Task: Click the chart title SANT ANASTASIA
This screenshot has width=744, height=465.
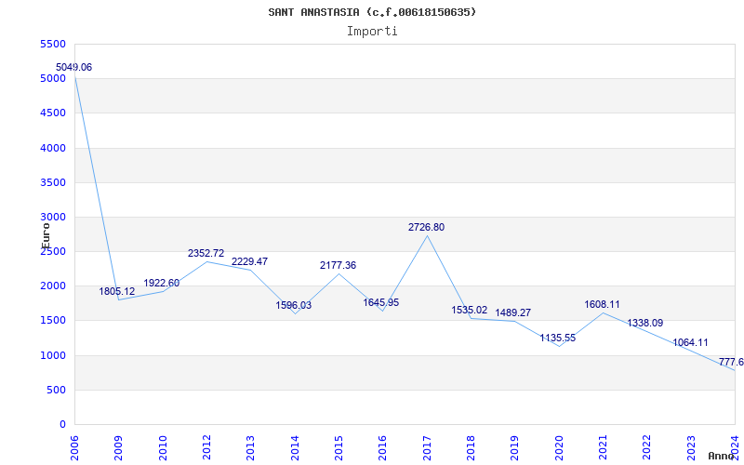Action: 372,12
